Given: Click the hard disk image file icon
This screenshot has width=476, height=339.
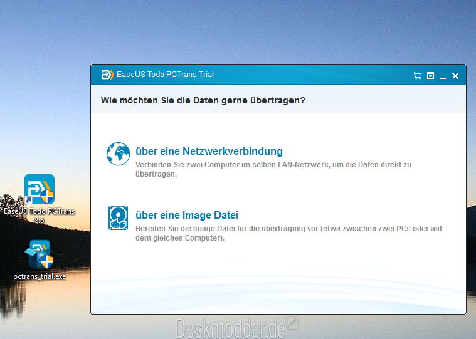Looking at the screenshot, I should [118, 217].
